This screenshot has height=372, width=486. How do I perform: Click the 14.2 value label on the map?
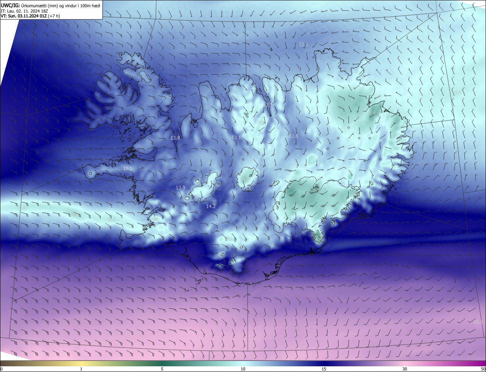[x=211, y=206]
